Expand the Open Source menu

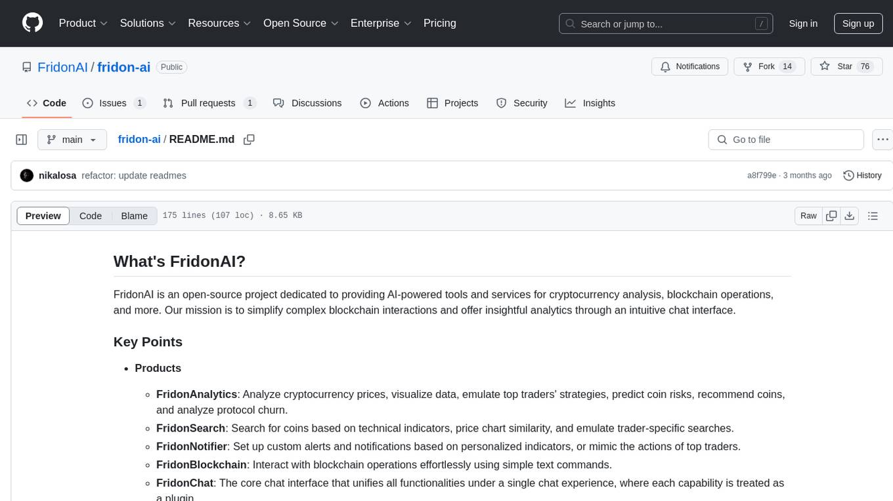point(301,23)
